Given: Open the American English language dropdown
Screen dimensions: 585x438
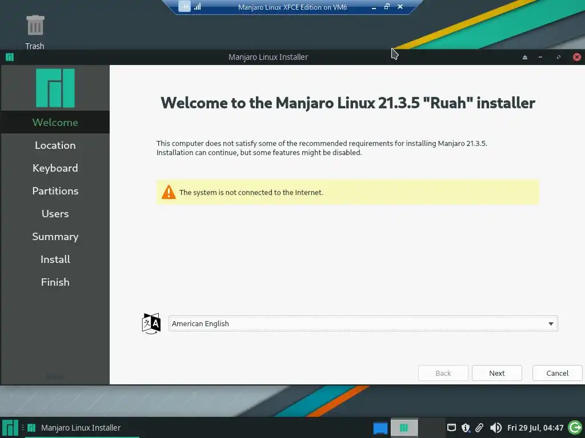Looking at the screenshot, I should pos(363,323).
